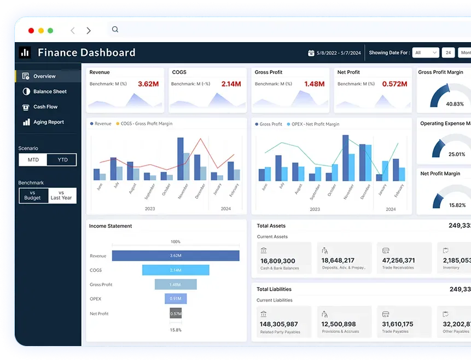Click the calendar icon beside the date range
The height and width of the screenshot is (363, 471).
(x=311, y=53)
